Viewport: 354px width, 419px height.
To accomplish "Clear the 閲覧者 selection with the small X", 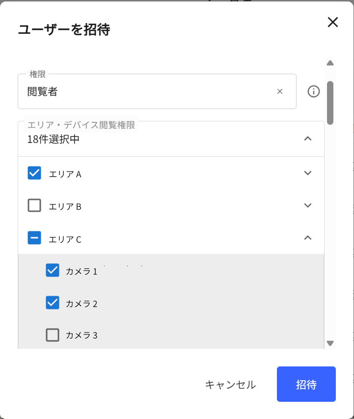I will (280, 91).
